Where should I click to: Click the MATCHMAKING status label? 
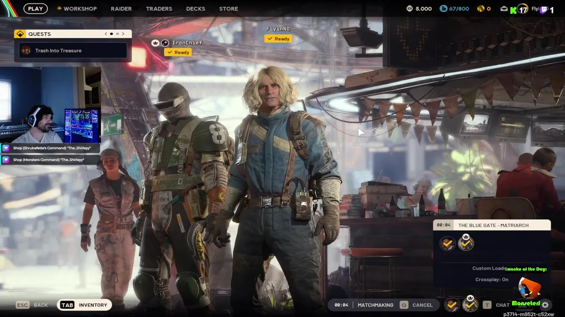tap(375, 305)
